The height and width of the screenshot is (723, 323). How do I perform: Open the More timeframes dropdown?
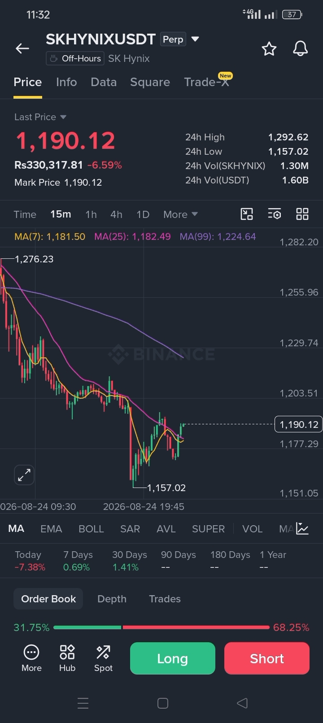pyautogui.click(x=180, y=214)
